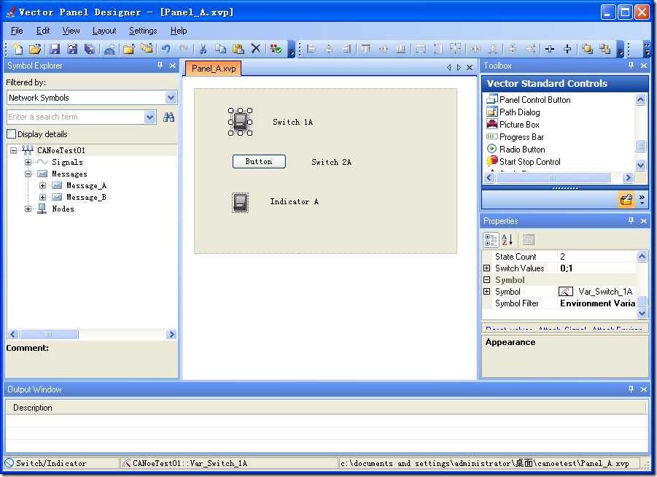Switch to the Panel_A.xvp tab
Screen dimensions: 657x477
tap(213, 69)
